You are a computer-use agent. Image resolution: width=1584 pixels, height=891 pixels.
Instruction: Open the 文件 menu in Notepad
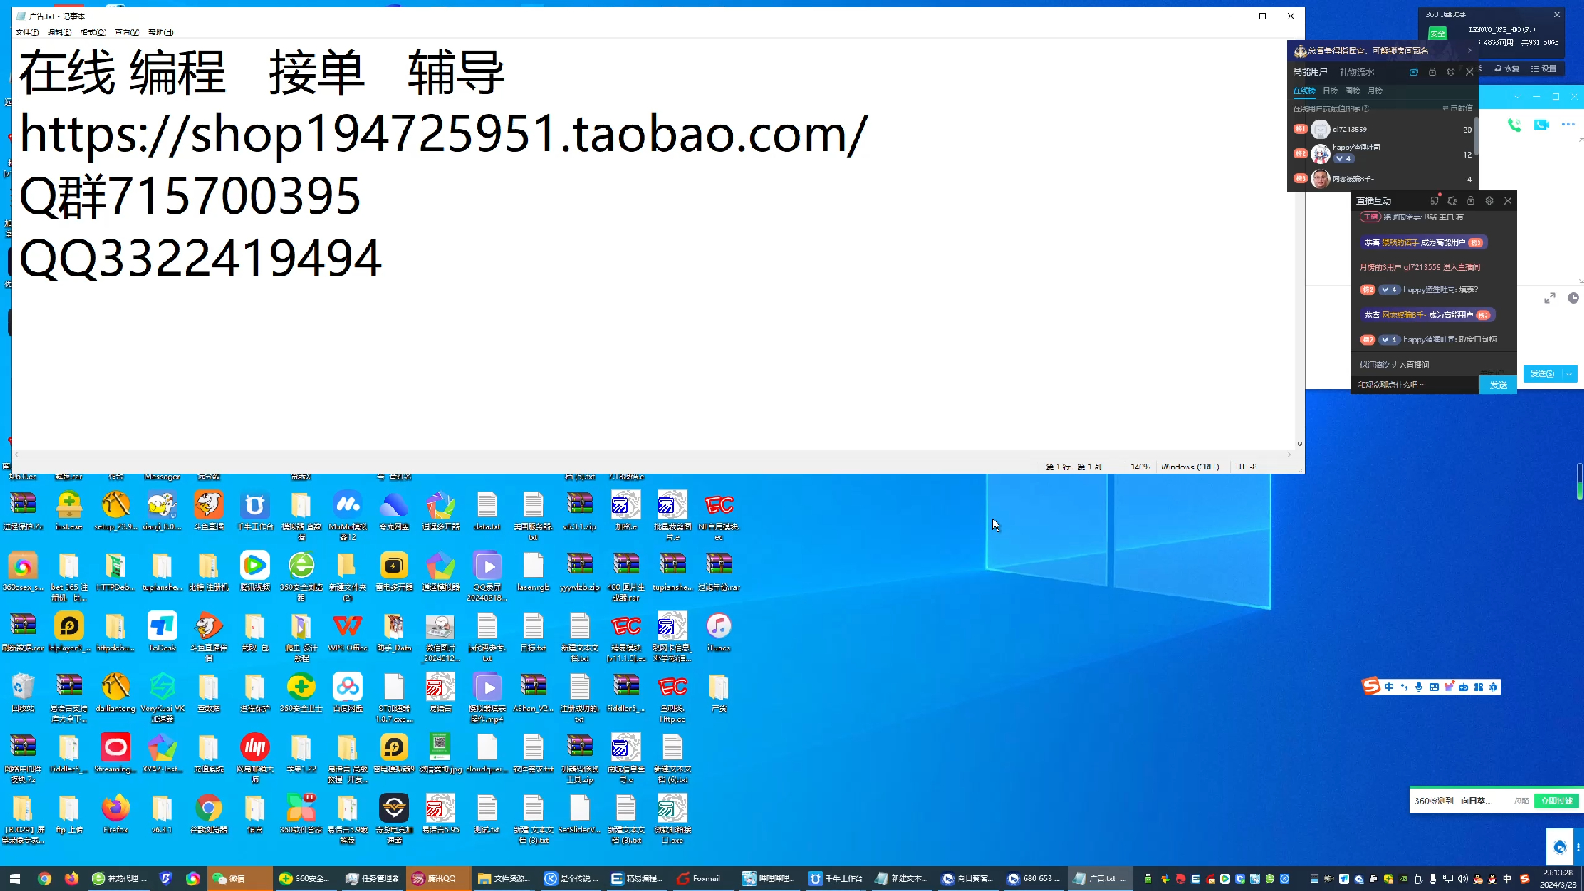26,32
